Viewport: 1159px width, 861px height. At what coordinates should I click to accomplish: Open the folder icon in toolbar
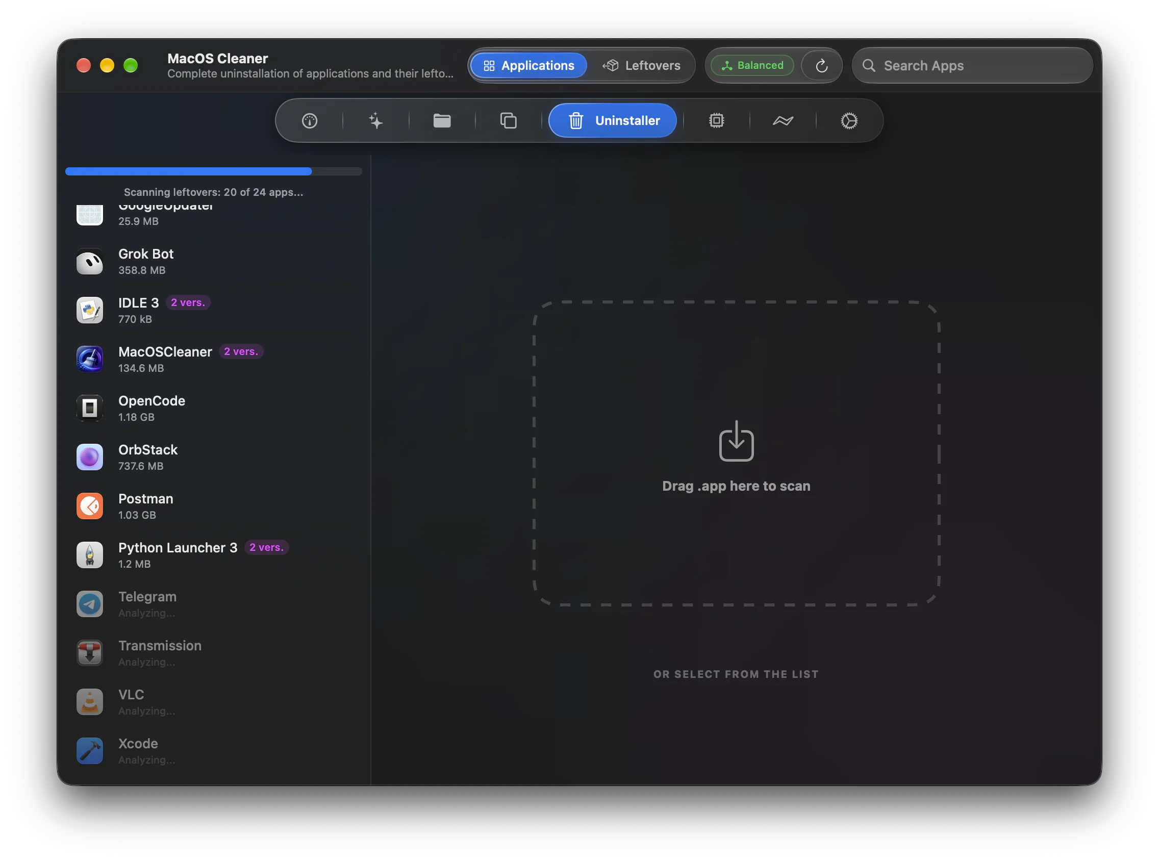[442, 121]
